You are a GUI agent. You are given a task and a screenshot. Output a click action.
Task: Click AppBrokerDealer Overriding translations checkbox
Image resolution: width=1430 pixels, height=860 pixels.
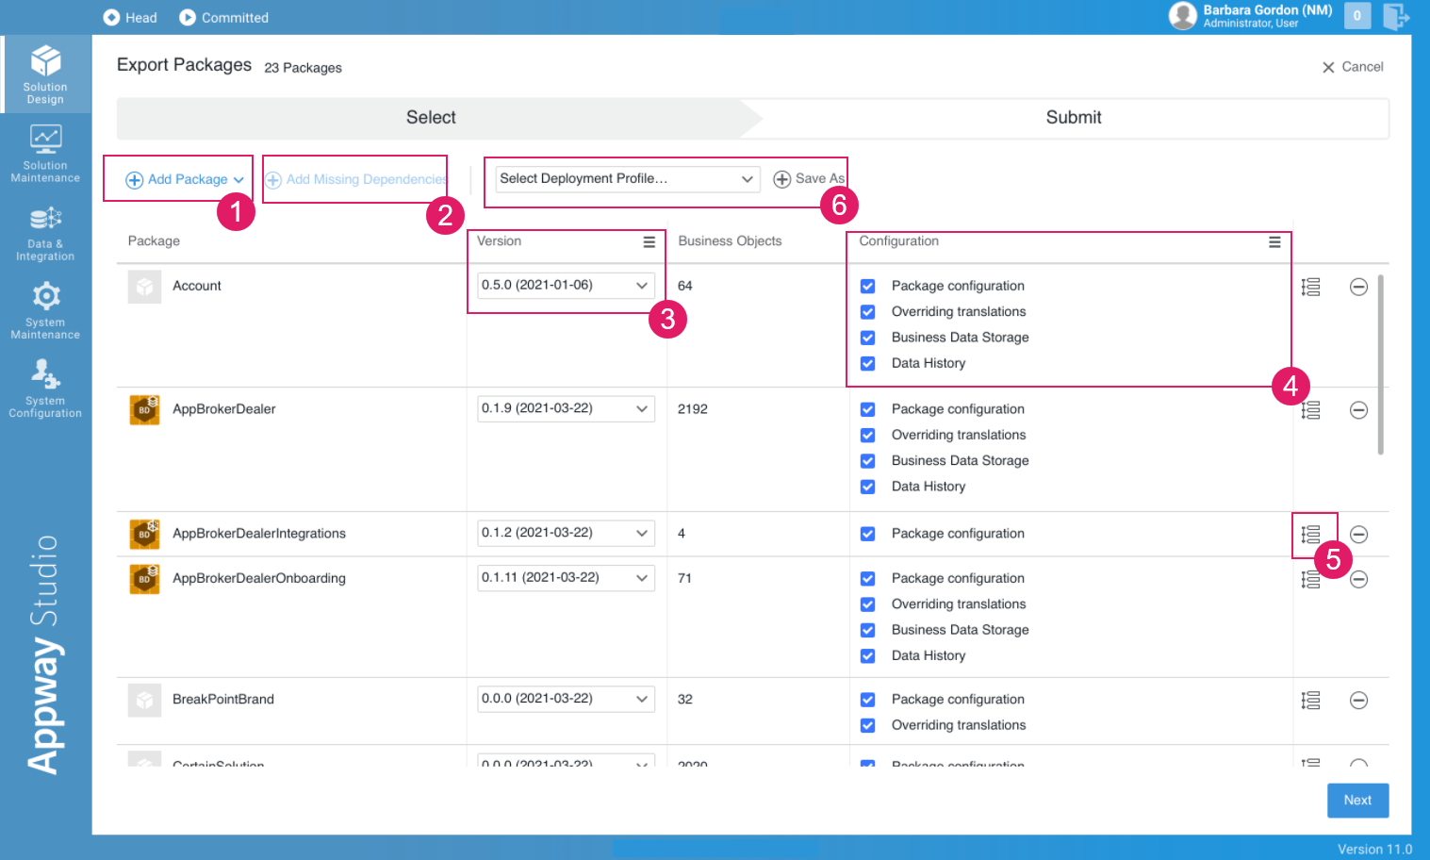click(x=867, y=436)
